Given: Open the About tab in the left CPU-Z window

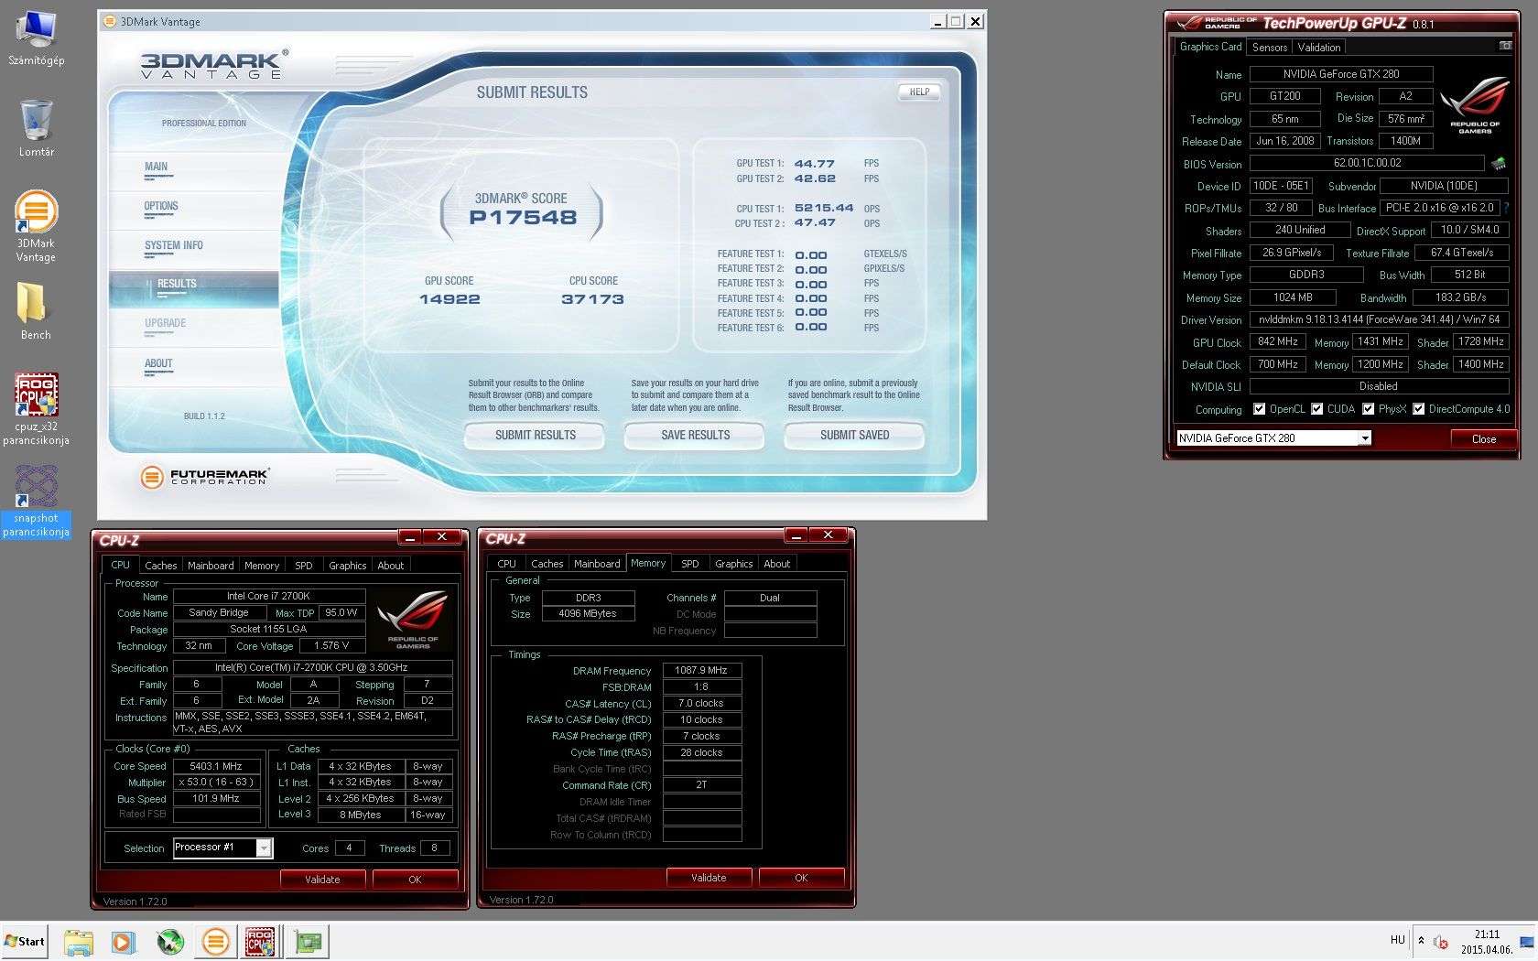Looking at the screenshot, I should click(391, 566).
